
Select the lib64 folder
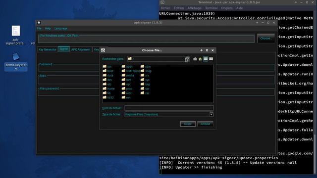click(127, 66)
